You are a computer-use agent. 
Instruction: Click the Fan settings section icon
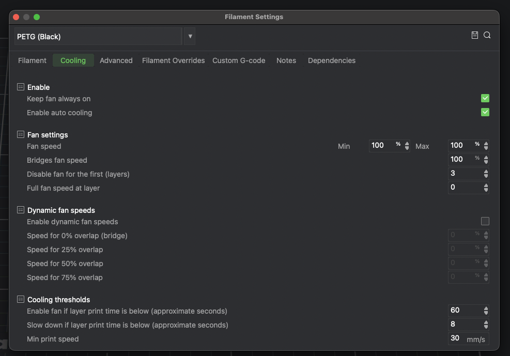21,134
